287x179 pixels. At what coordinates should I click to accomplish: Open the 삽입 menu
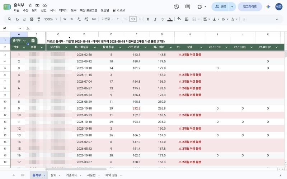pyautogui.click(x=44, y=10)
